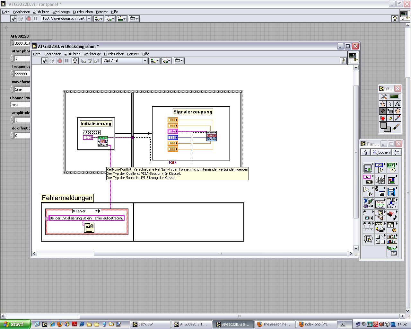Select the wiring spool tool

pos(382,111)
